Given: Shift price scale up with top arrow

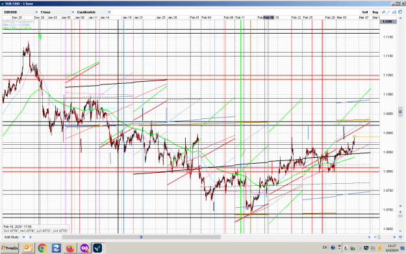Looking at the screenshot, I should tap(400, 19).
